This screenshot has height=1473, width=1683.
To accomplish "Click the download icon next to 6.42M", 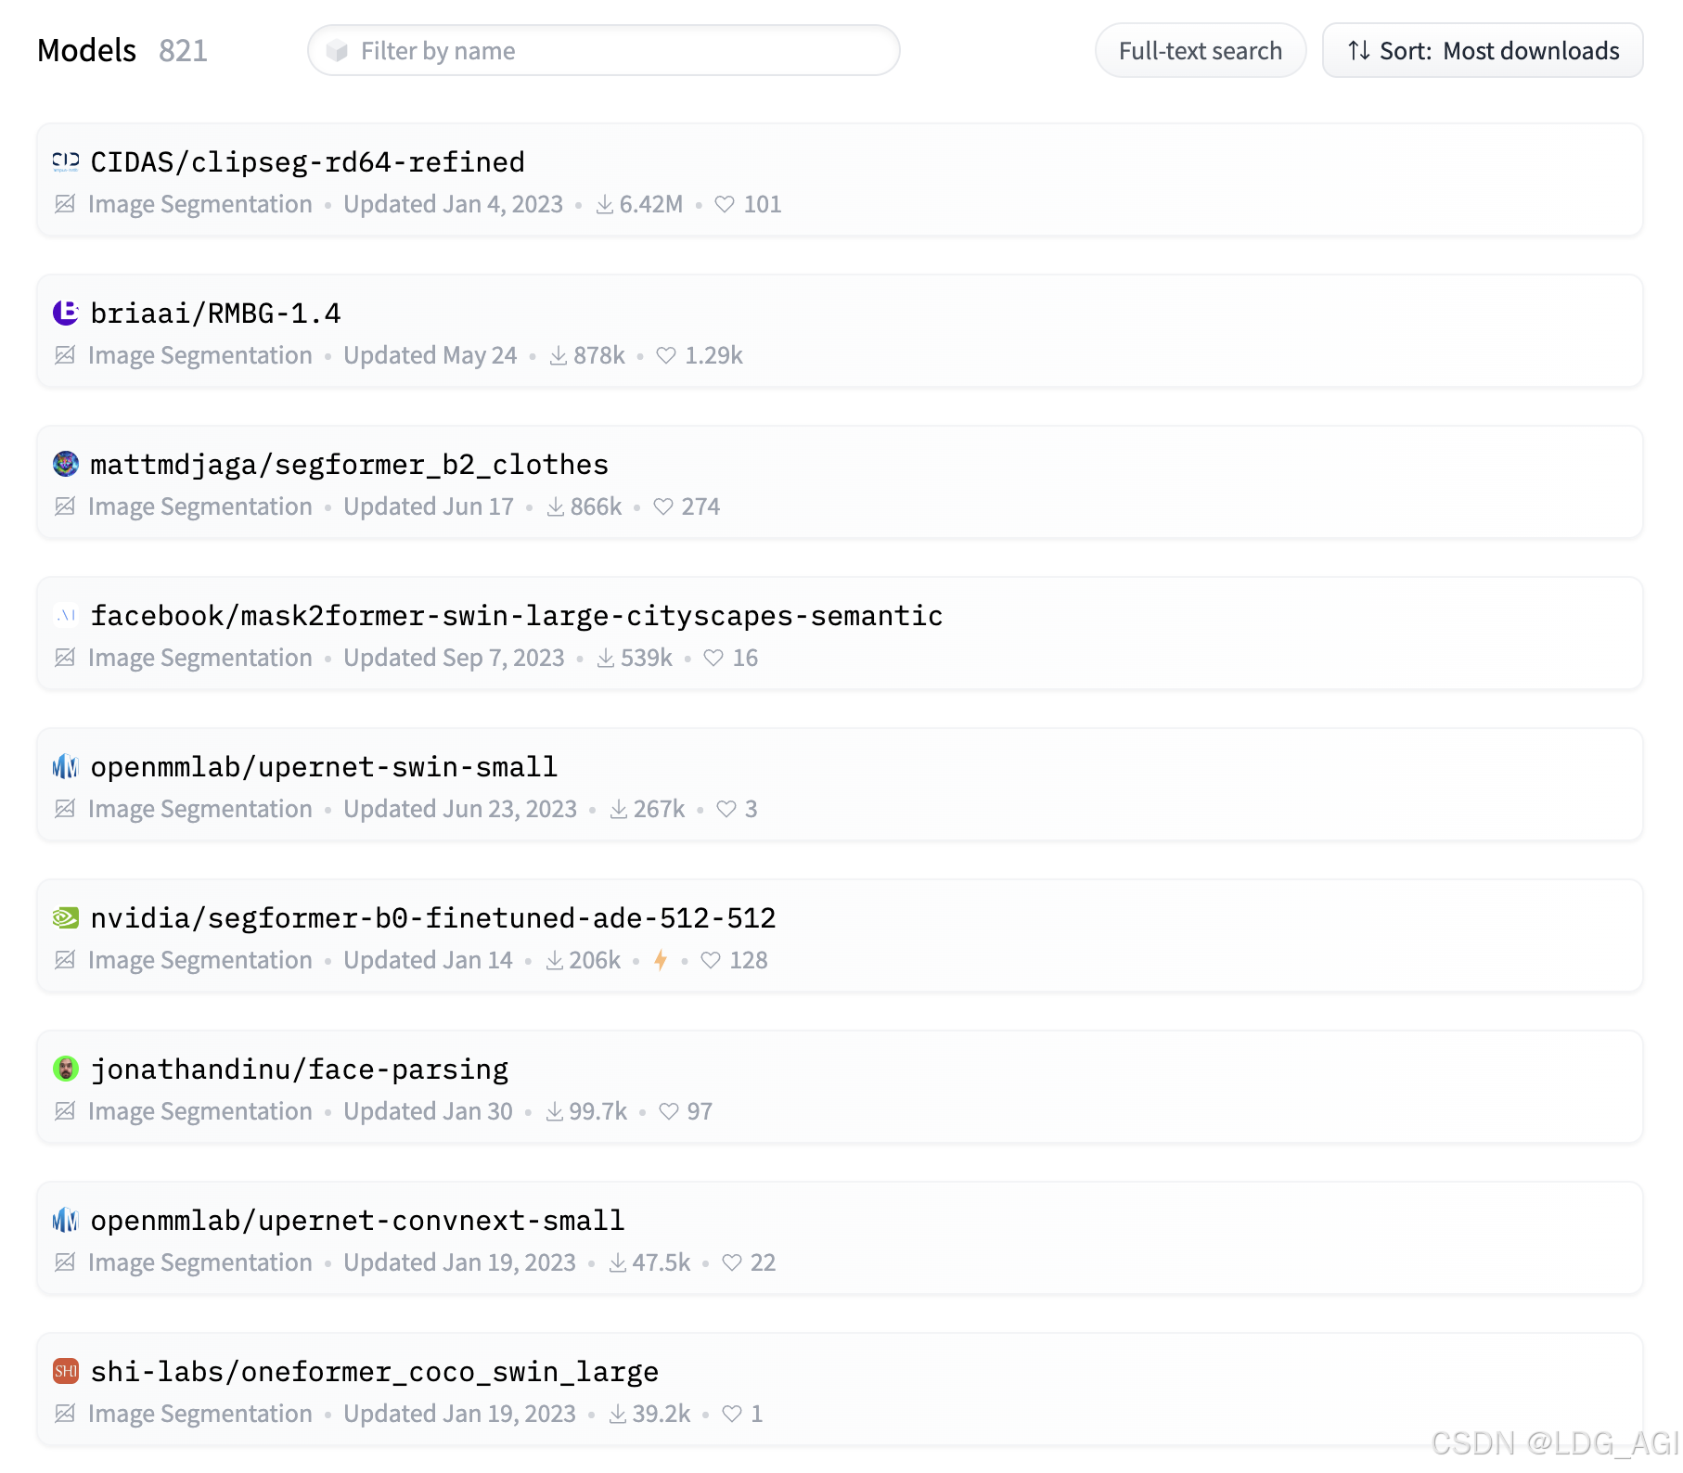I will (x=605, y=204).
